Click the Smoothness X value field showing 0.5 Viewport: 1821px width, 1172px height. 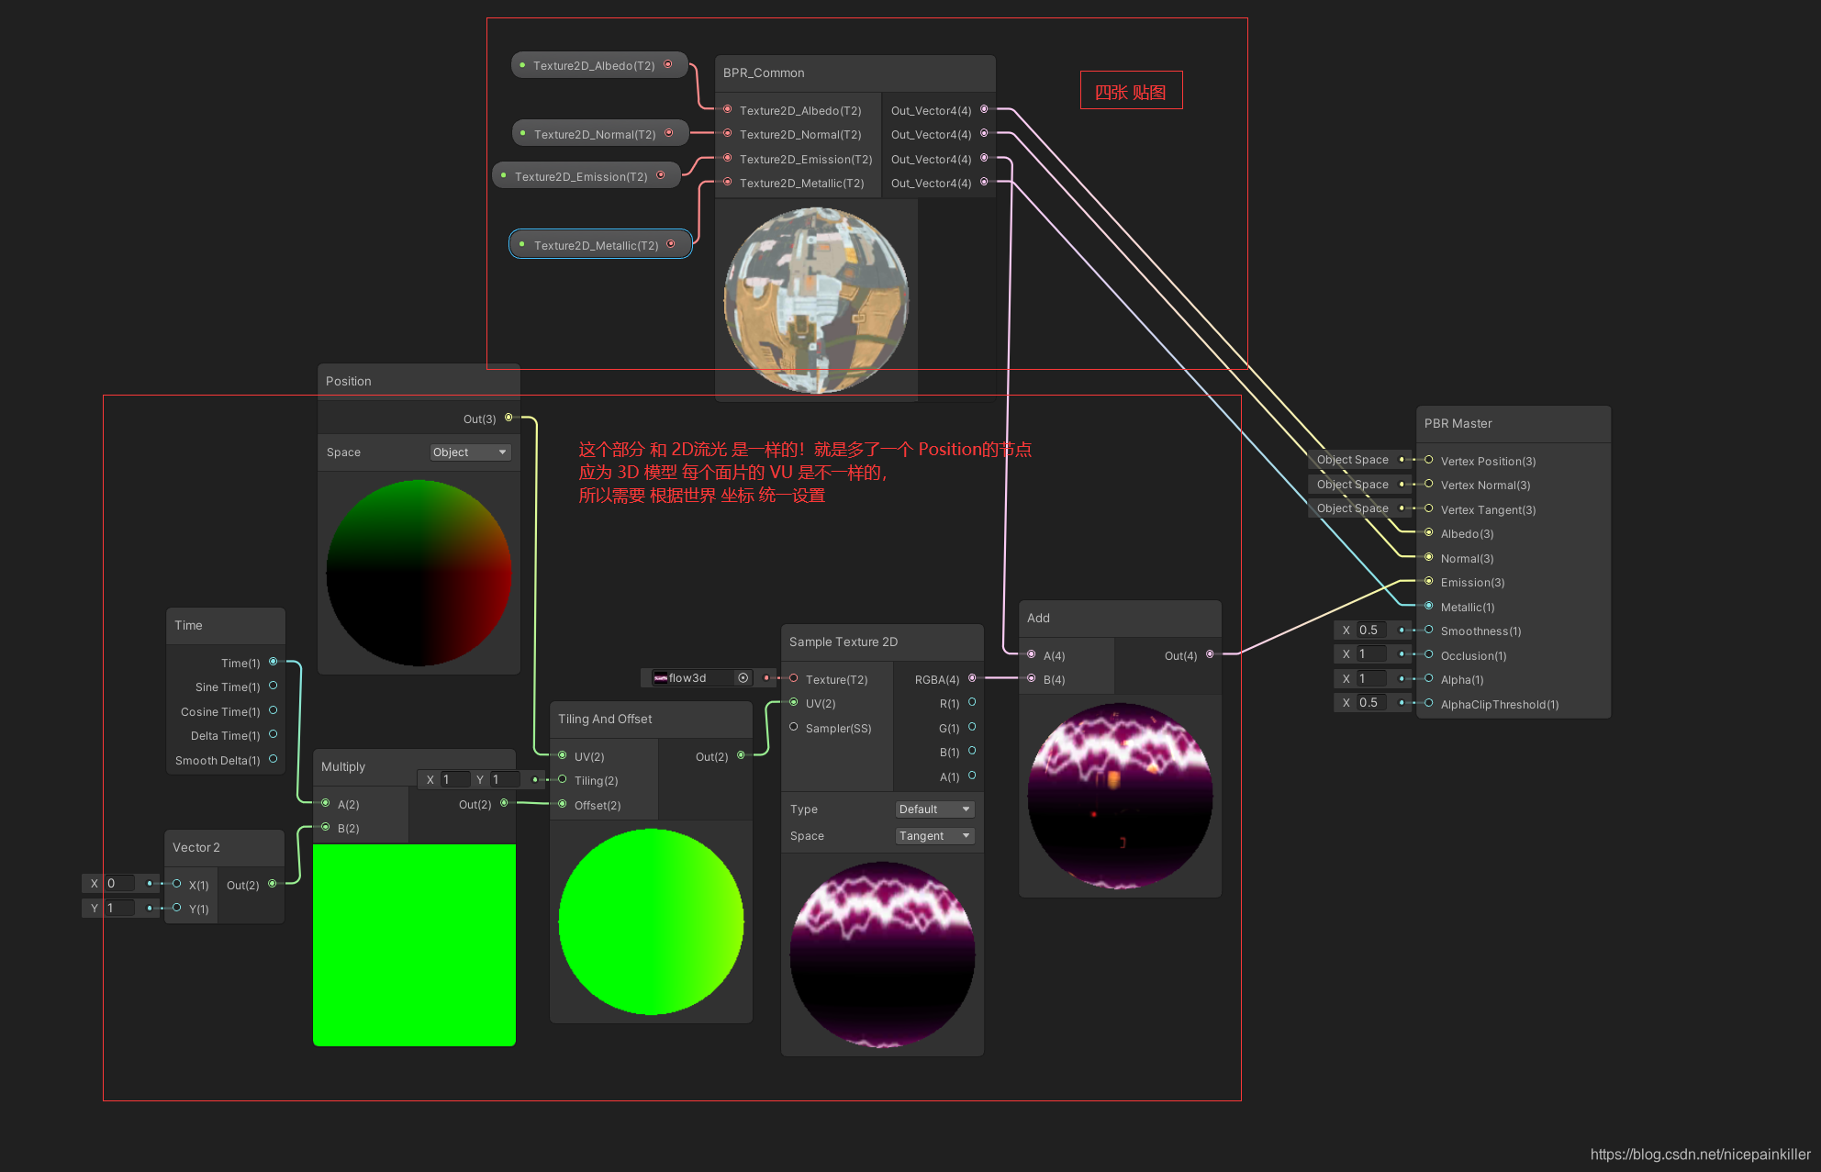click(x=1371, y=630)
